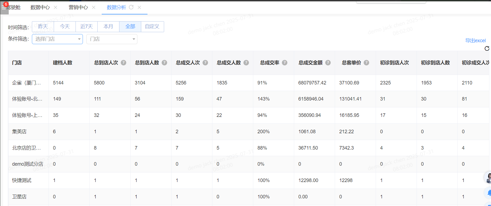
Task: Reload the 数据分析 tab via its refresh icon
Action: click(131, 7)
